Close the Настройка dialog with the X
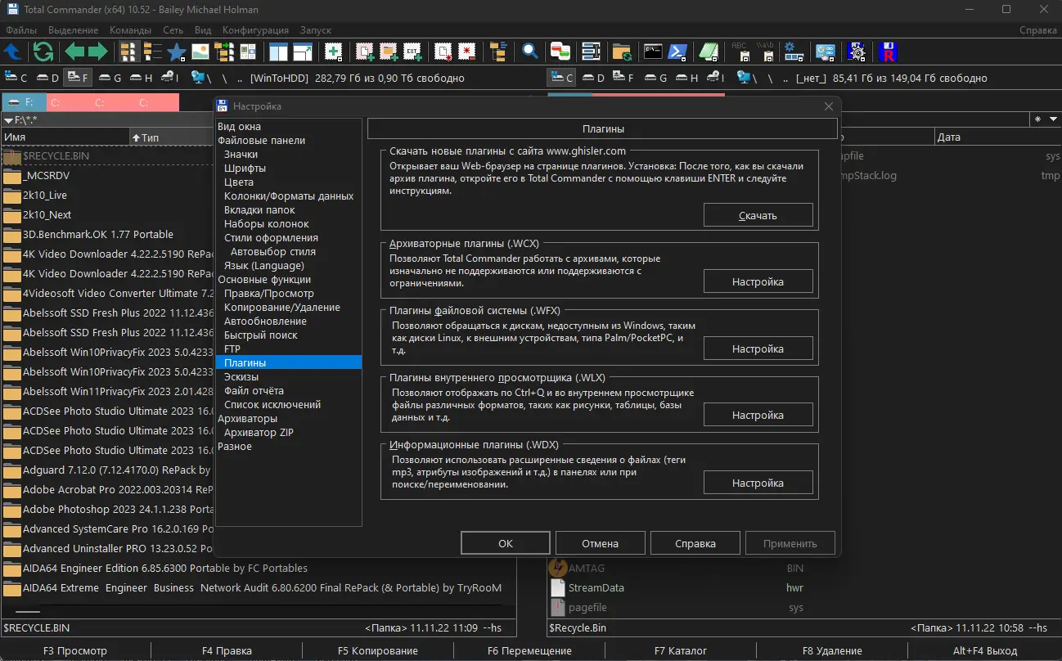The image size is (1062, 661). coord(829,106)
